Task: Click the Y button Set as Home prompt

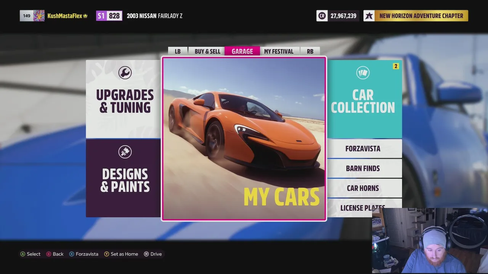Action: 121,254
